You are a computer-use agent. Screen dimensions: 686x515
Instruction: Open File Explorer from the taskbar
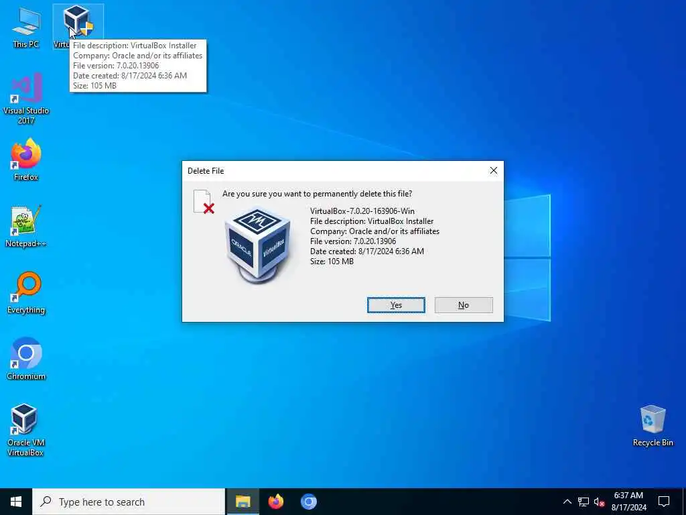coord(243,502)
